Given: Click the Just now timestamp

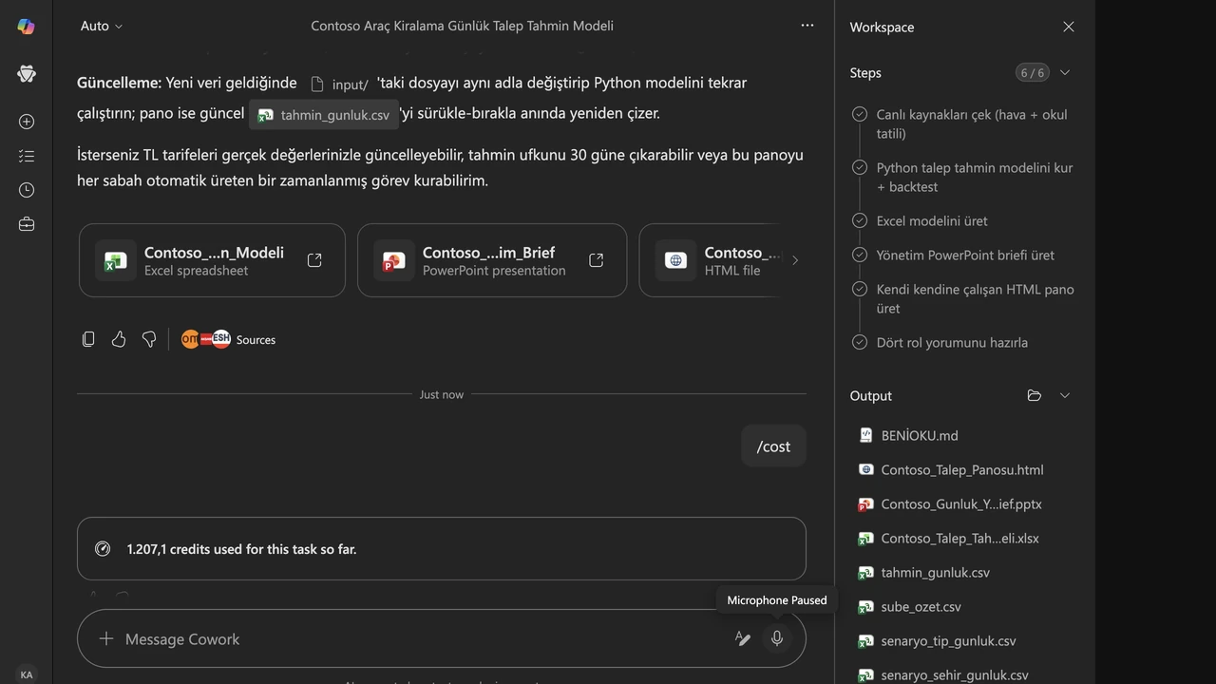Looking at the screenshot, I should 442,394.
